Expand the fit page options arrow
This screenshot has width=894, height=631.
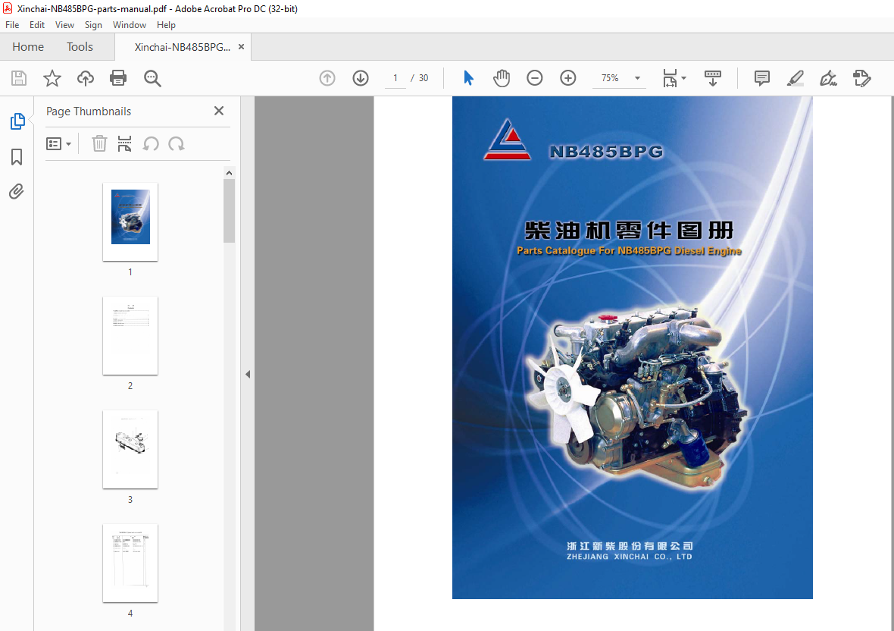(x=683, y=78)
